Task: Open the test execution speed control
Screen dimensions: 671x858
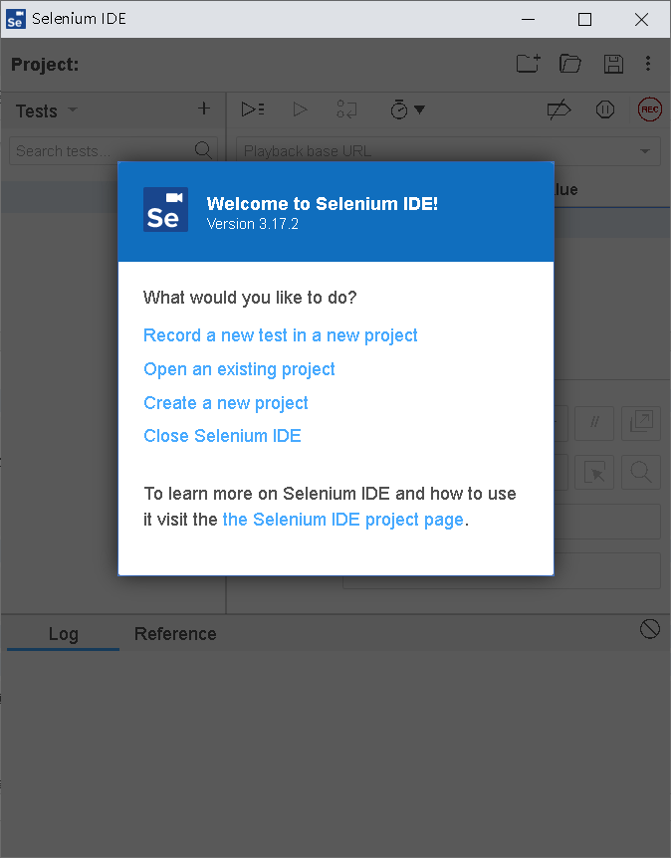Action: point(406,109)
